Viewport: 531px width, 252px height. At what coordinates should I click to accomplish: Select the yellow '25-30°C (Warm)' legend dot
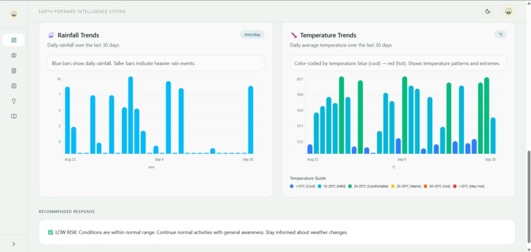[393, 186]
